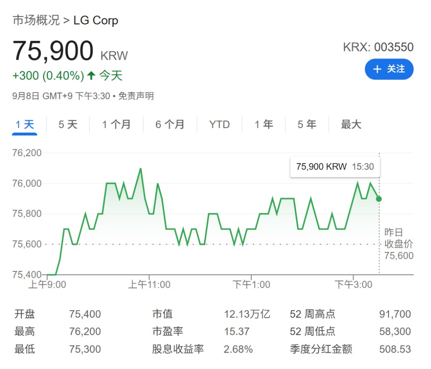Viewport: 431px width, 369px height.
Task: Switch to the 1 个月 tab
Action: click(116, 125)
